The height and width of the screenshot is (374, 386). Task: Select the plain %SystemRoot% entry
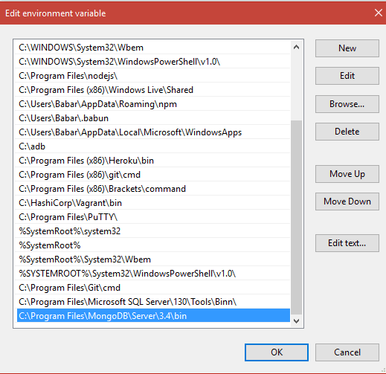click(x=152, y=245)
